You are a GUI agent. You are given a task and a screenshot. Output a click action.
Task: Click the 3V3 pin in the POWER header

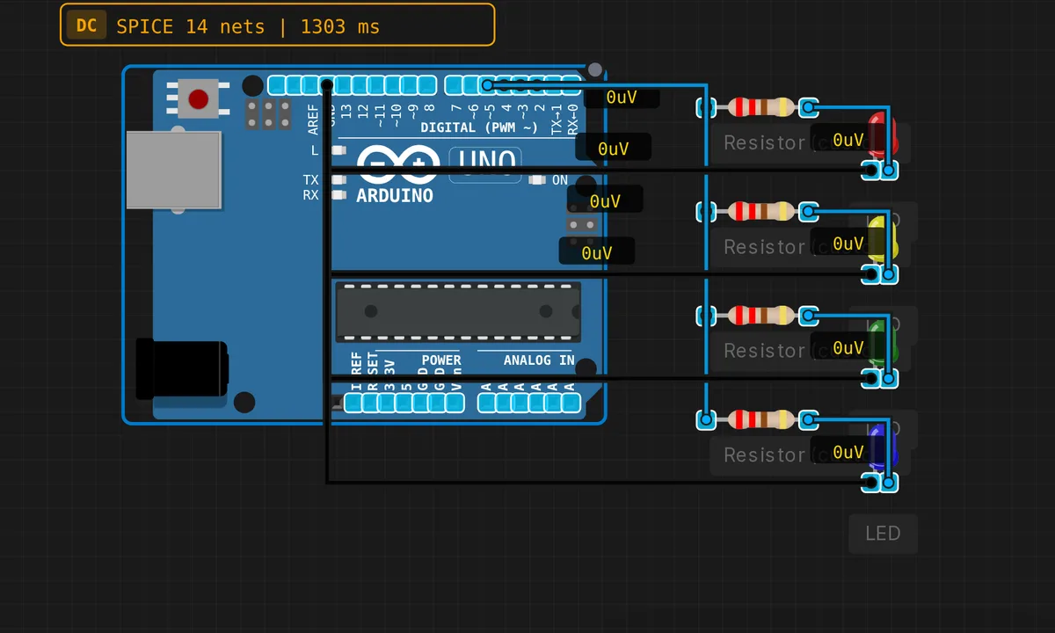point(387,403)
